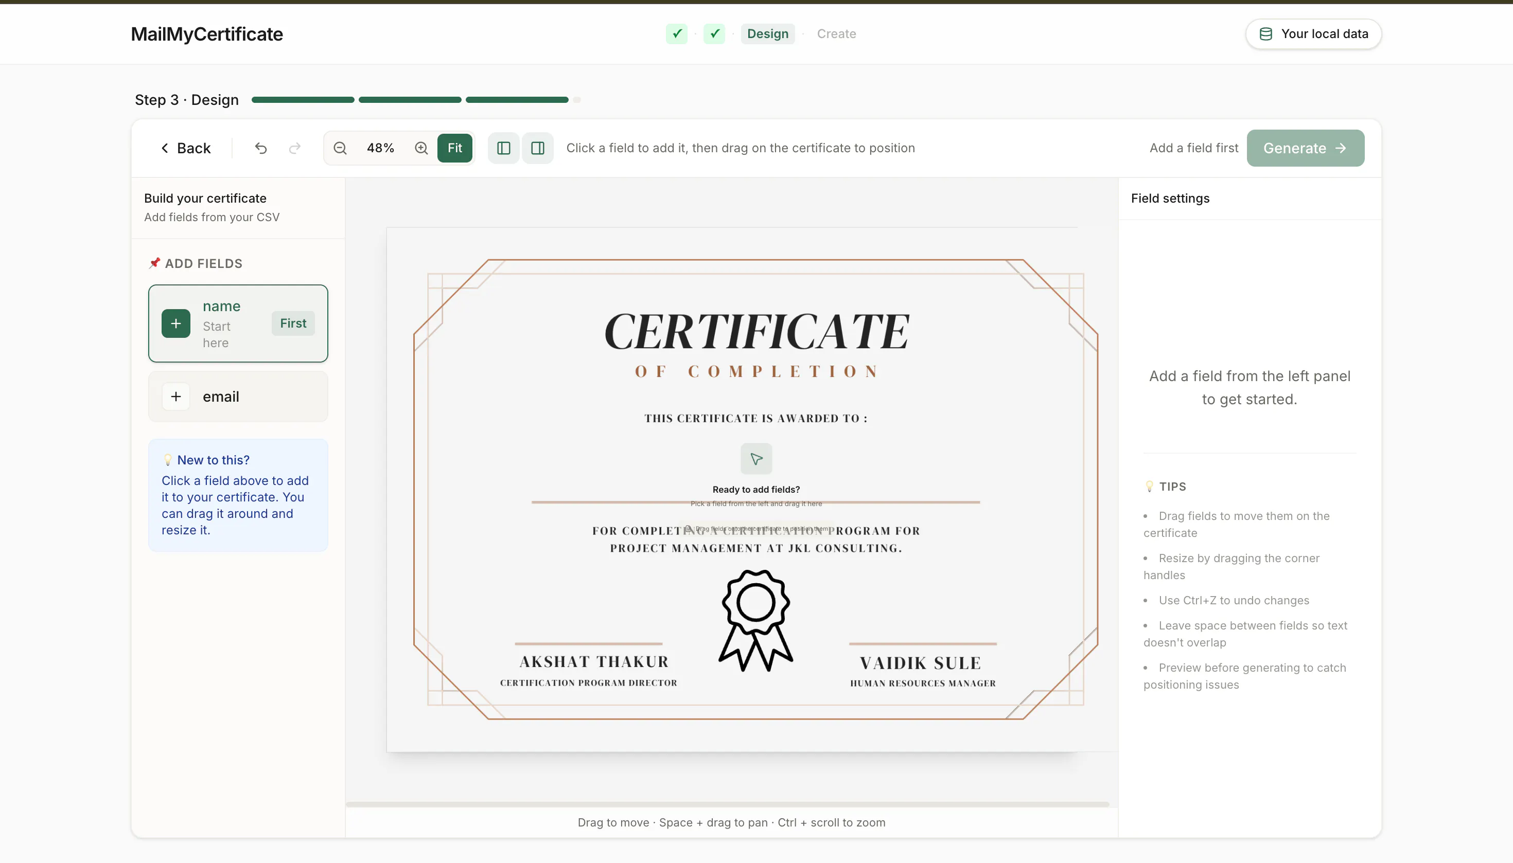Click the 48% zoom value
Image resolution: width=1513 pixels, height=863 pixels.
(380, 148)
